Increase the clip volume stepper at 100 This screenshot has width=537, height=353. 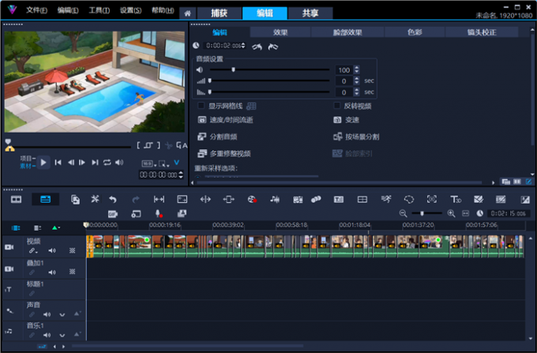pos(357,67)
